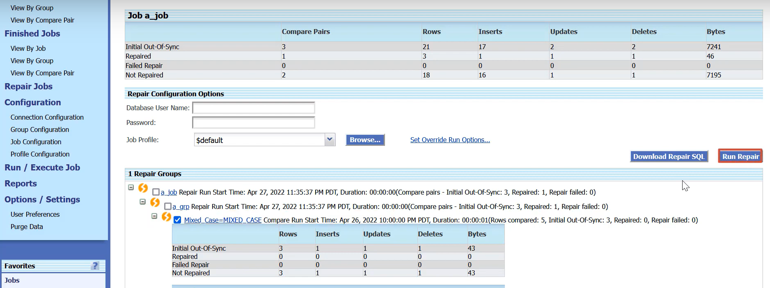Open User Preferences

[x=35, y=214]
